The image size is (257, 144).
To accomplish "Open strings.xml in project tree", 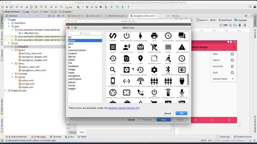I will [x=28, y=84].
